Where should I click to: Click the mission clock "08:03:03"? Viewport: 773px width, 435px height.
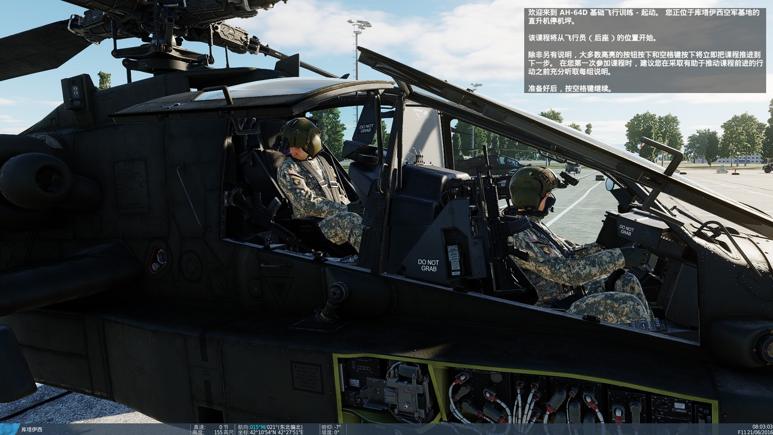(x=762, y=427)
